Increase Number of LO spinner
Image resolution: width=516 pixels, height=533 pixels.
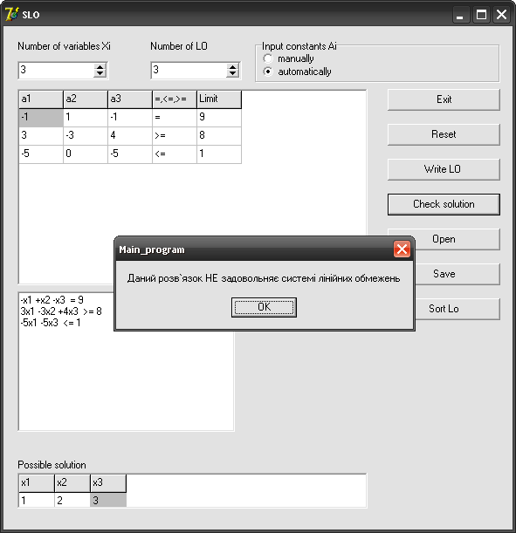(232, 67)
